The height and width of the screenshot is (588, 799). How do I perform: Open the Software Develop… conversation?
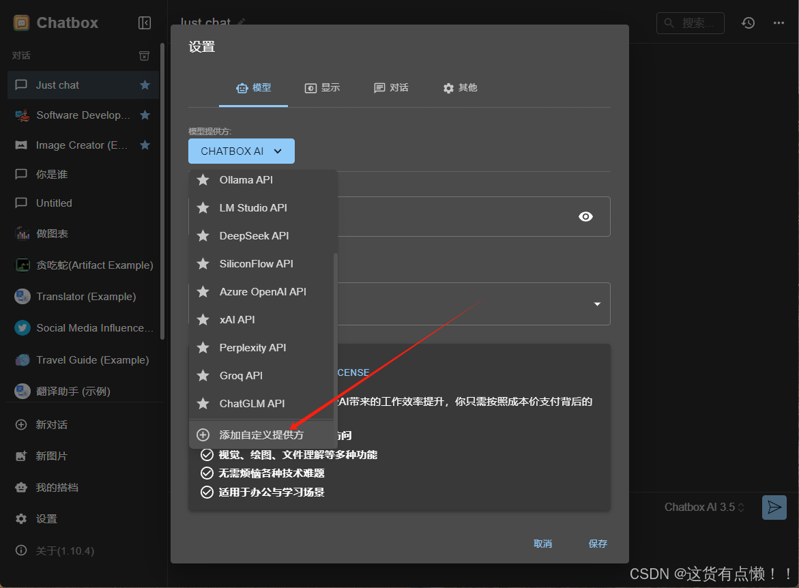pos(83,115)
